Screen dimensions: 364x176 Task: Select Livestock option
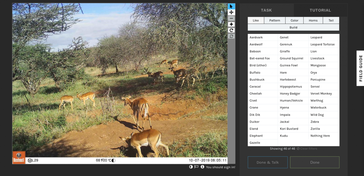324,58
